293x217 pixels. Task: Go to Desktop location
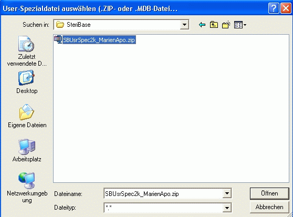[x=27, y=82]
